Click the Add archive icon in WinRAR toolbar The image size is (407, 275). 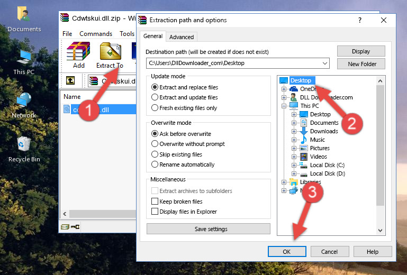[78, 52]
